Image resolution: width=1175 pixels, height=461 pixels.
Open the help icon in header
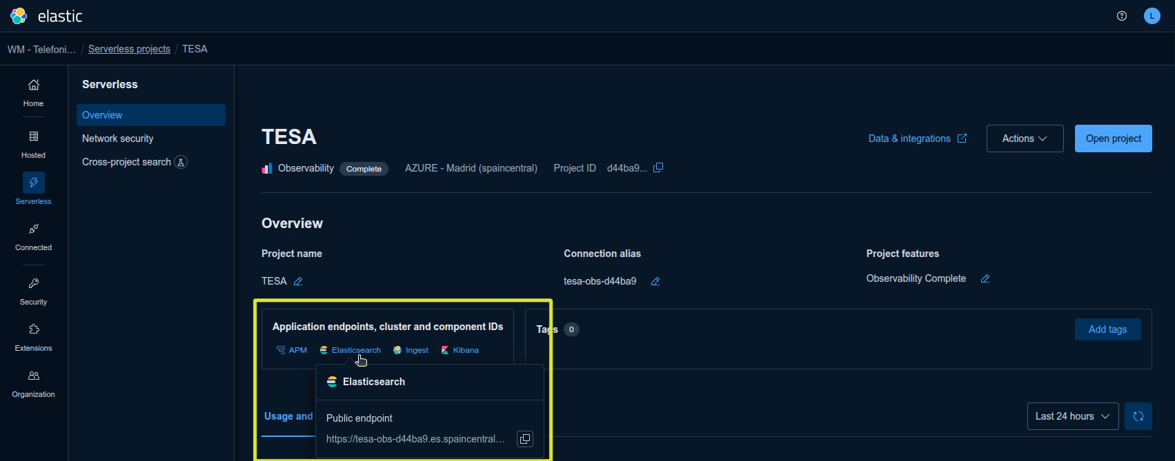[1122, 16]
